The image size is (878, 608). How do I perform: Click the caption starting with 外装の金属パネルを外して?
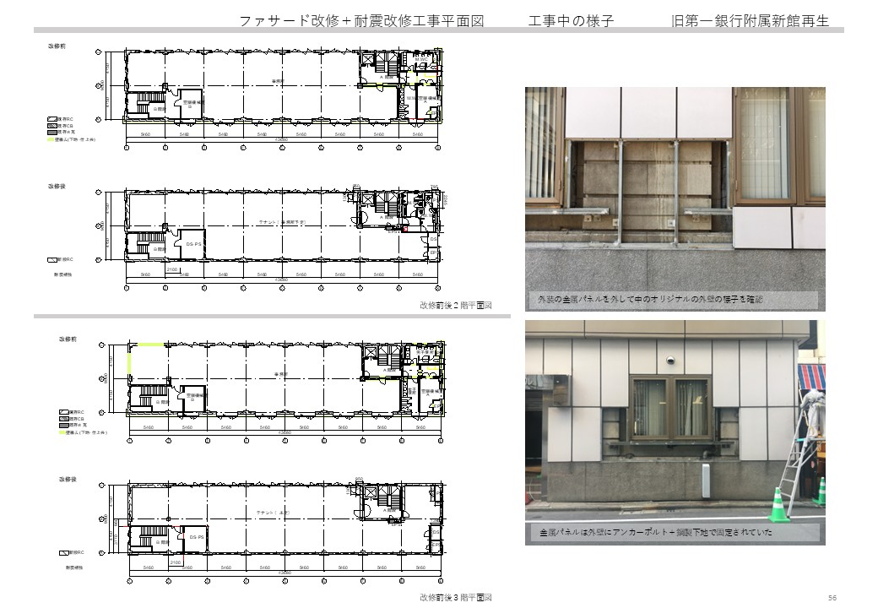tap(651, 300)
